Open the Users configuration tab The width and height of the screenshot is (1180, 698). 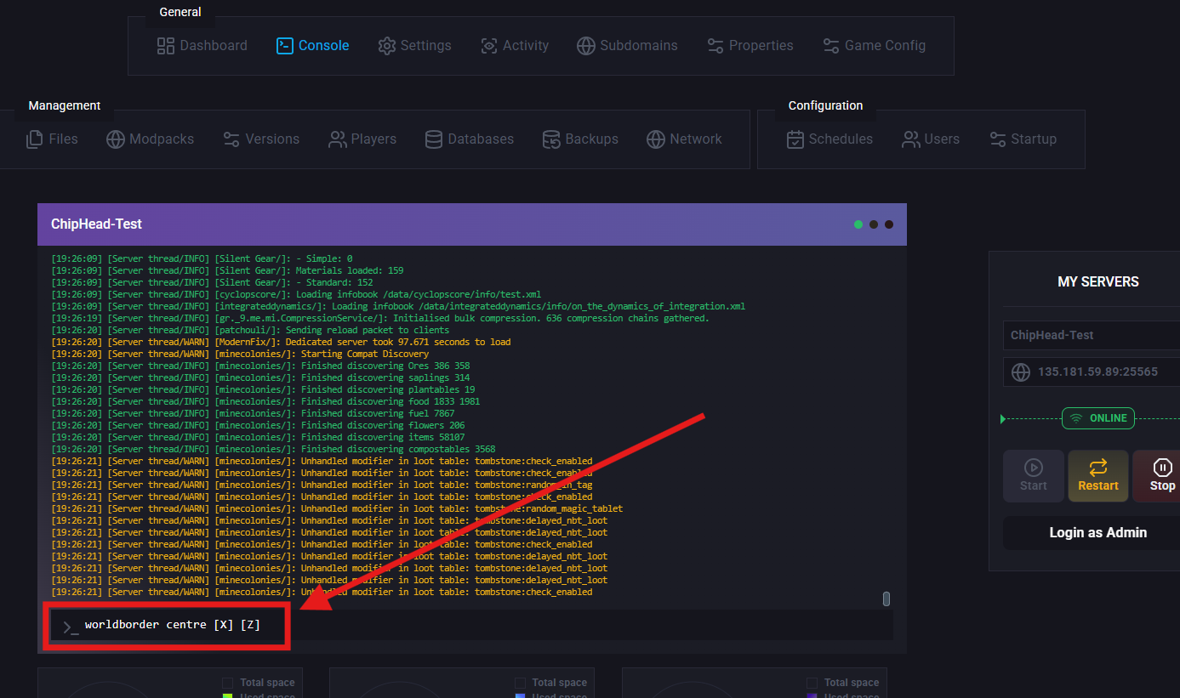click(931, 139)
